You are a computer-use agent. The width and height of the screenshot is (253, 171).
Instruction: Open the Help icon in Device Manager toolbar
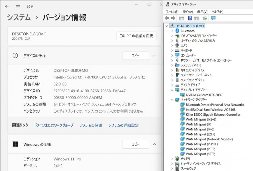point(190,18)
